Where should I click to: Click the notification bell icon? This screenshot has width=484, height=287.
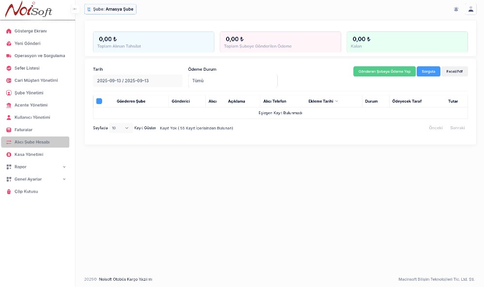point(456,9)
